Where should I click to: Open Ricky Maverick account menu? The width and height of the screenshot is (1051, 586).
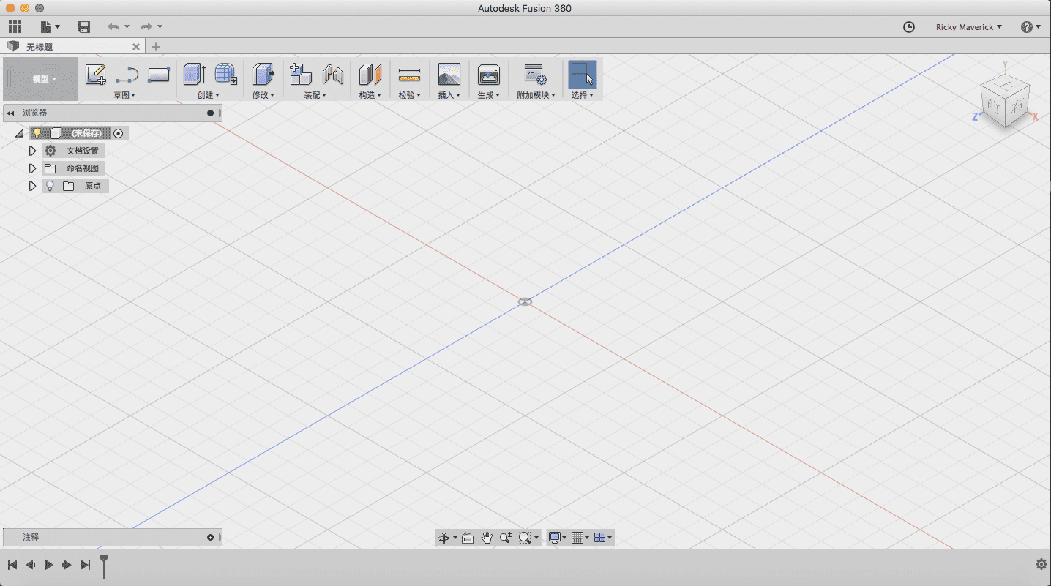[x=969, y=27]
